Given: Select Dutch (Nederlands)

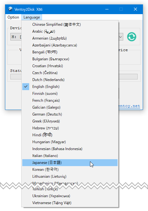Looking at the screenshot, I should coord(70,80).
